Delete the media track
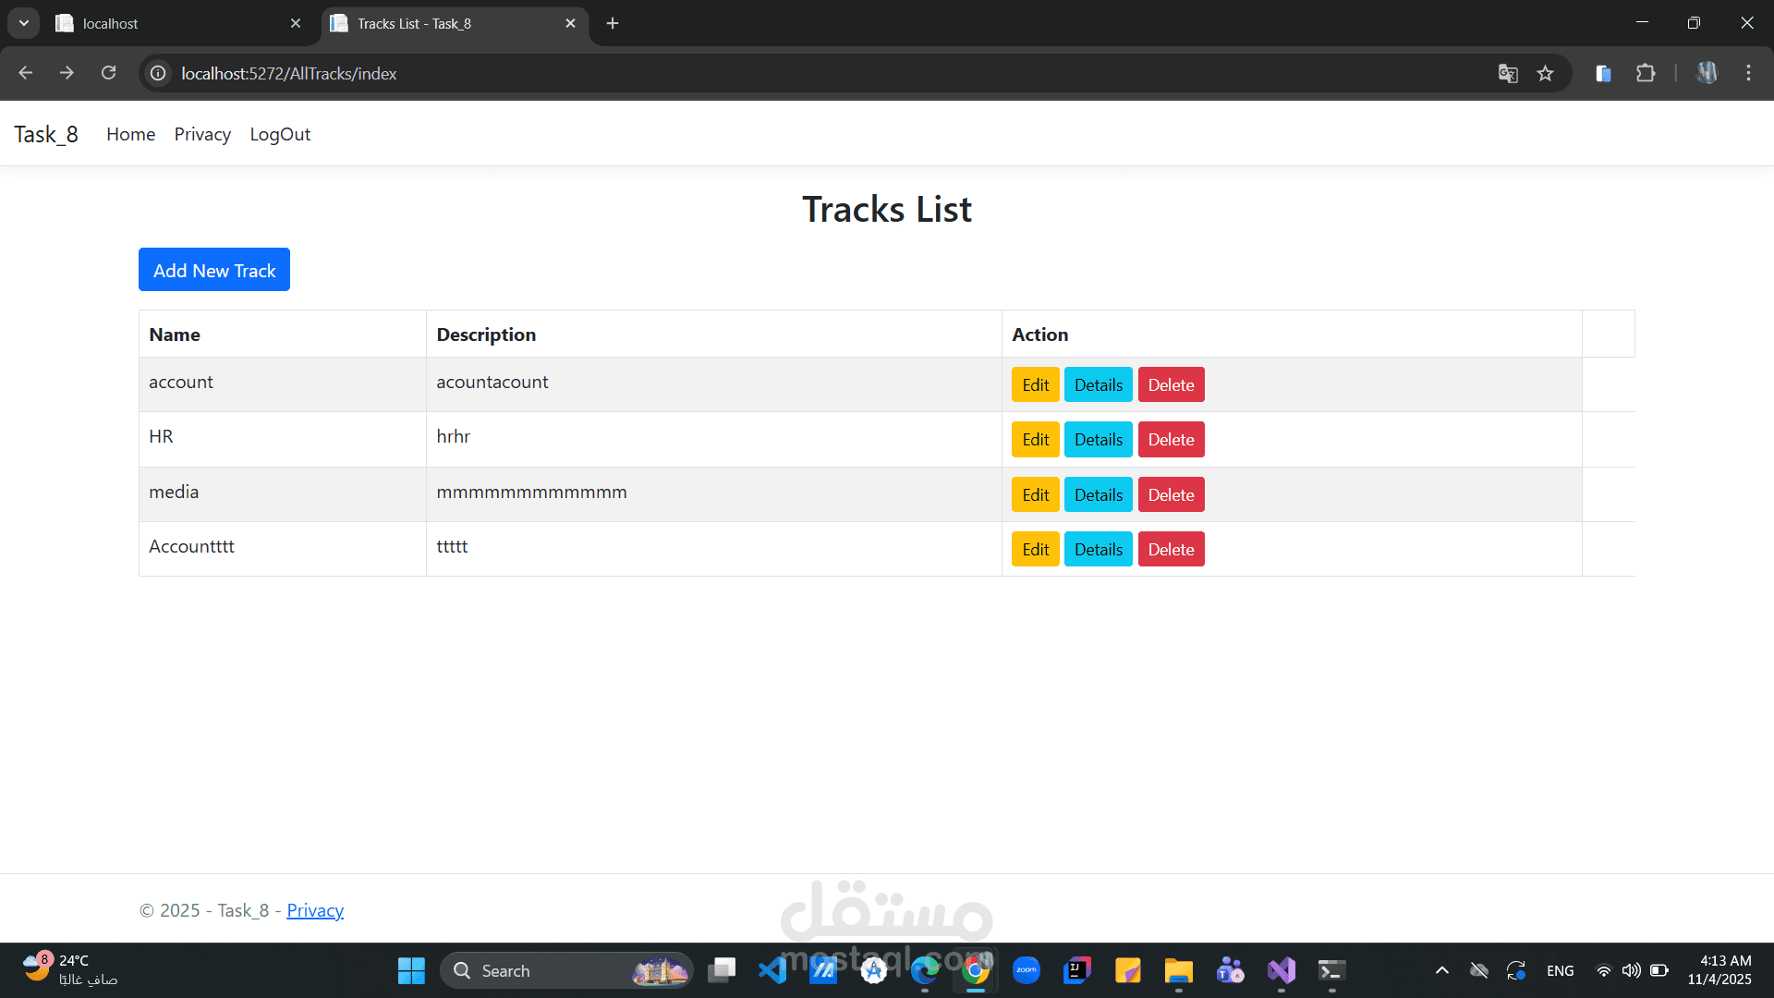 (1171, 495)
